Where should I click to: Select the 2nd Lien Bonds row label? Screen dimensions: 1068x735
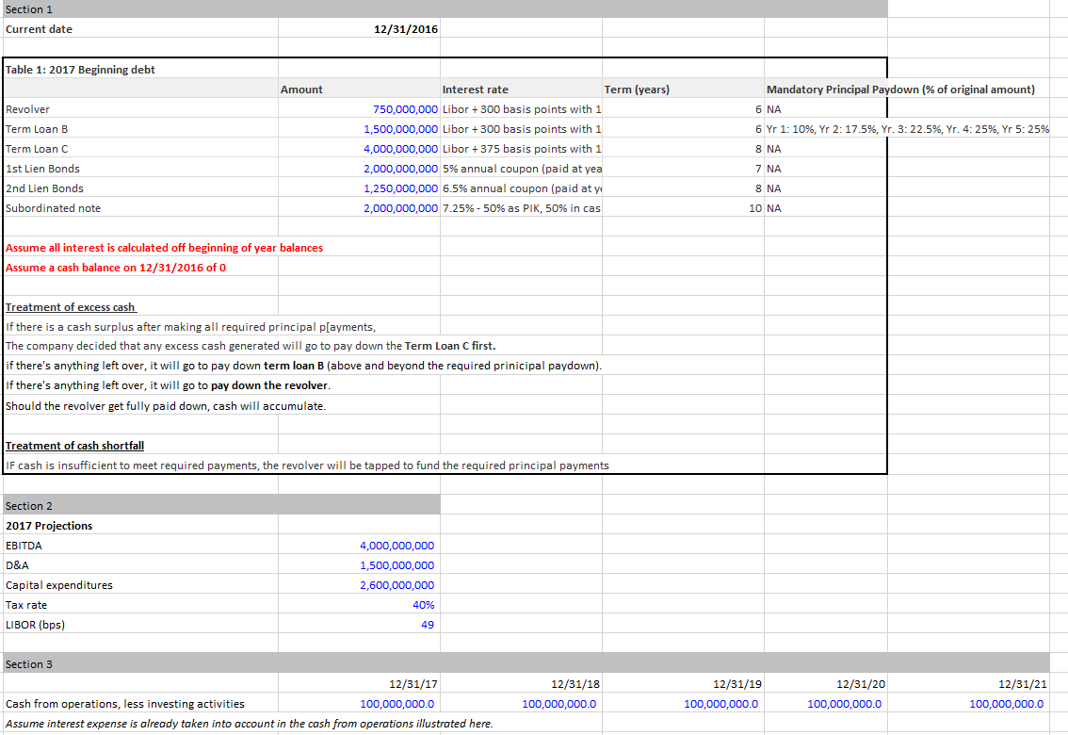click(45, 188)
